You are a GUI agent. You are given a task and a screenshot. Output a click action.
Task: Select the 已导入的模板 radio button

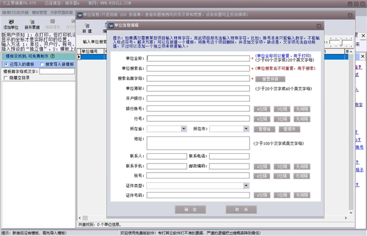pos(5,64)
